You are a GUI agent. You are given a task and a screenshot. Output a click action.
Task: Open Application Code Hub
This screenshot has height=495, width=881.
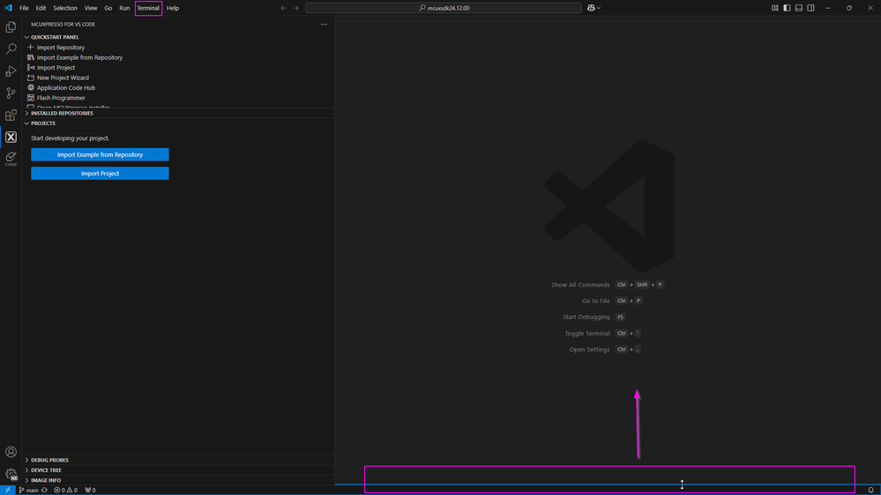(66, 87)
